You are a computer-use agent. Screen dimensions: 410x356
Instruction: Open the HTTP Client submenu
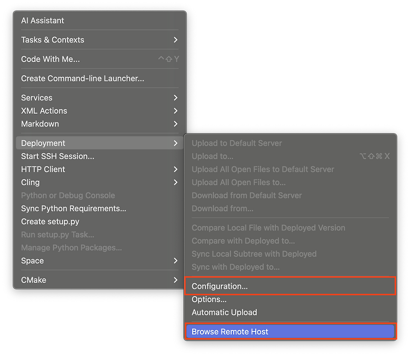(43, 169)
